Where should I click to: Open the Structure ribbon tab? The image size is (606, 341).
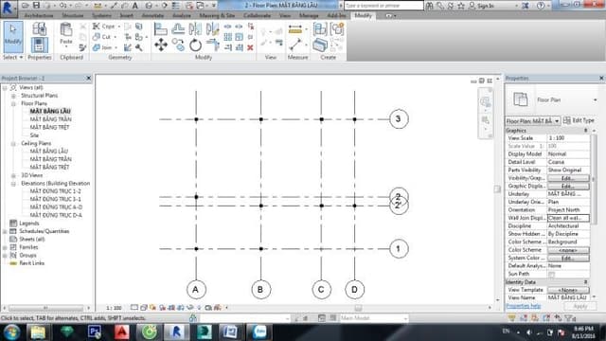point(73,15)
